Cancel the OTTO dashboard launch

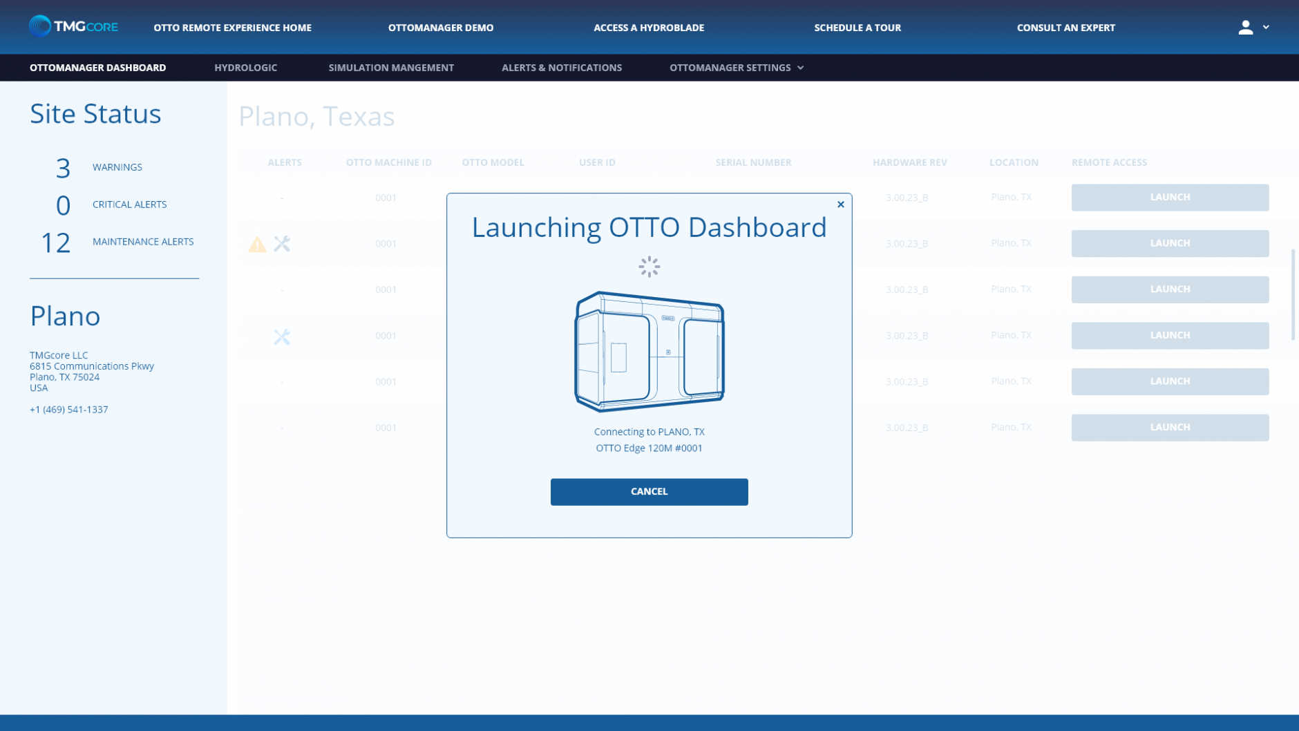tap(649, 491)
